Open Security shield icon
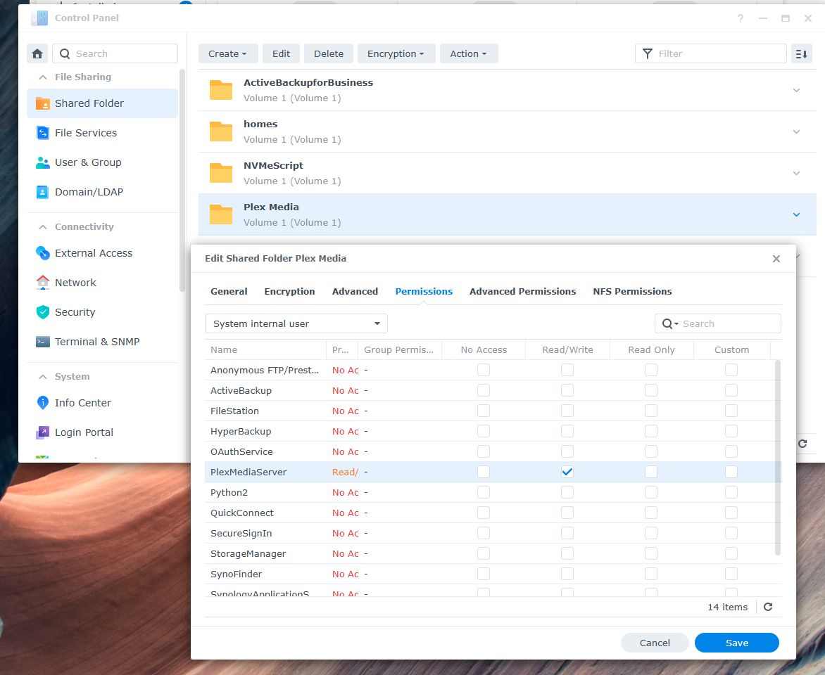This screenshot has height=675, width=825. (x=43, y=311)
